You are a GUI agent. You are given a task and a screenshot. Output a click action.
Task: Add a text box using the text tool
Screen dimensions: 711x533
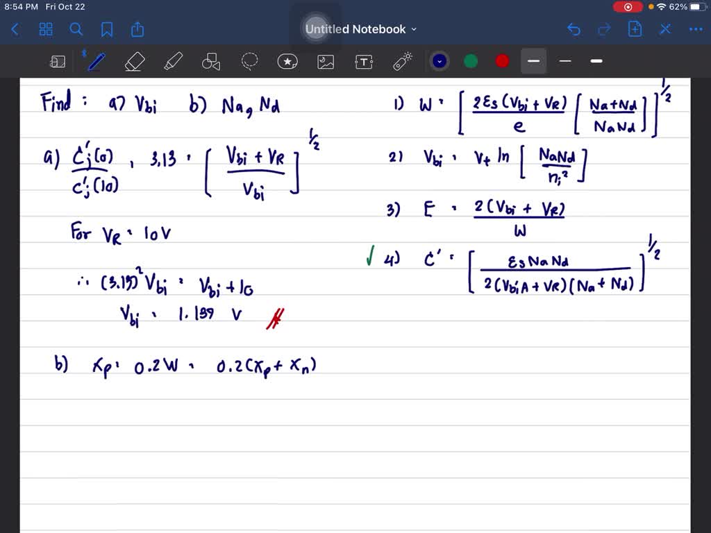tap(364, 61)
